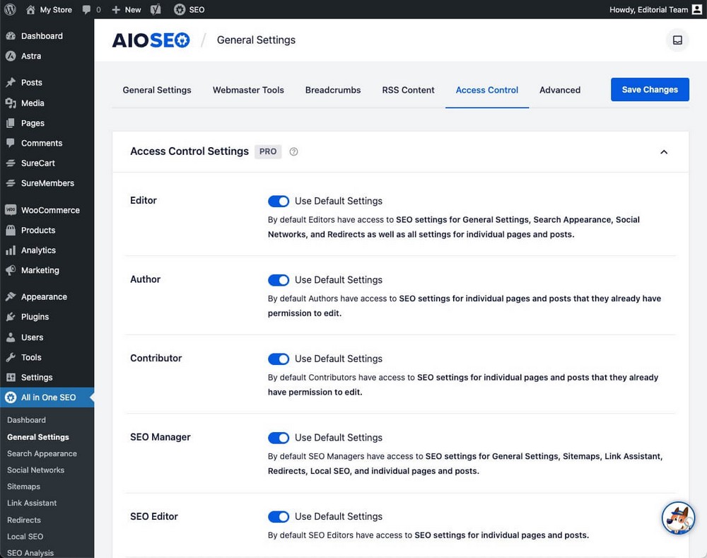Open the RSS Content tab
The width and height of the screenshot is (707, 558).
tap(408, 90)
